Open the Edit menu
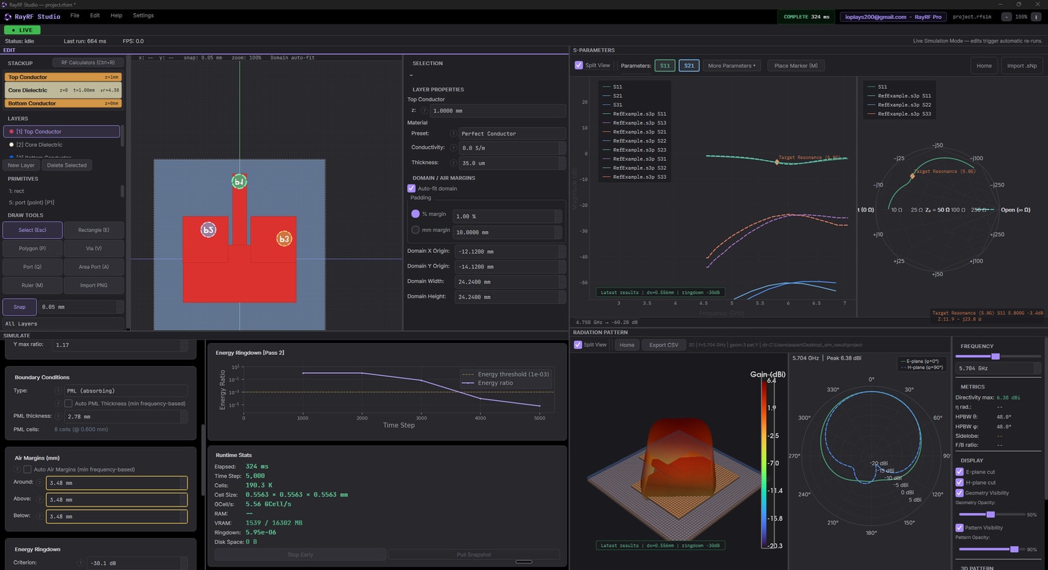Screen dimensions: 1048x570 [95, 15]
